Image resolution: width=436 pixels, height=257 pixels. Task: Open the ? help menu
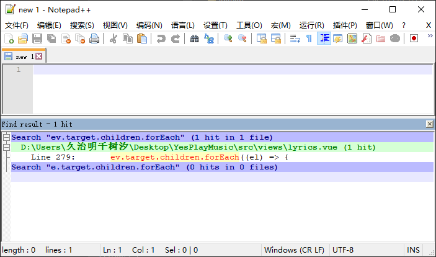tap(404, 25)
